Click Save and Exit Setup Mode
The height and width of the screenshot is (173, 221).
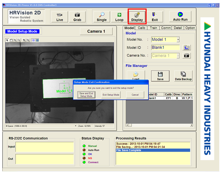point(86,95)
